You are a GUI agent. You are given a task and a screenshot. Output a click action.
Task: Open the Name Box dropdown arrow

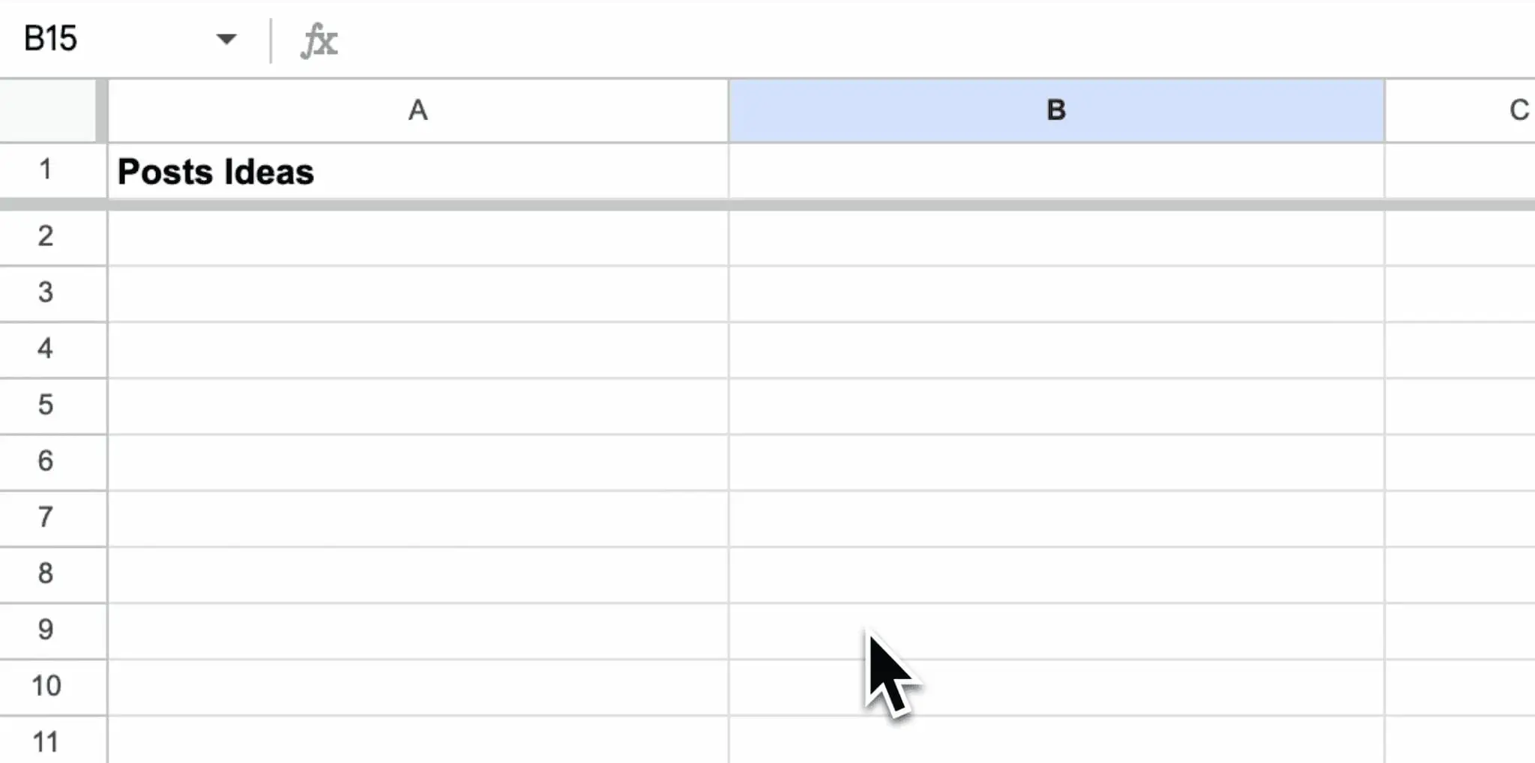[x=226, y=39]
